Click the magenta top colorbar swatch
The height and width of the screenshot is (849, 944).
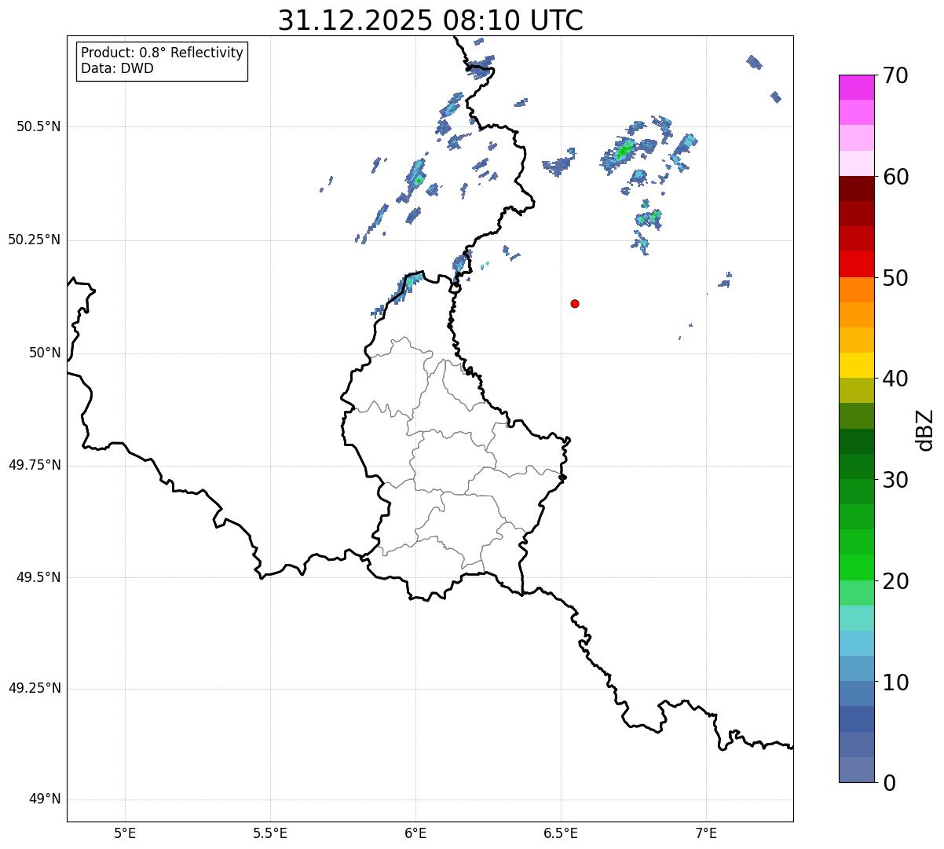coord(857,87)
